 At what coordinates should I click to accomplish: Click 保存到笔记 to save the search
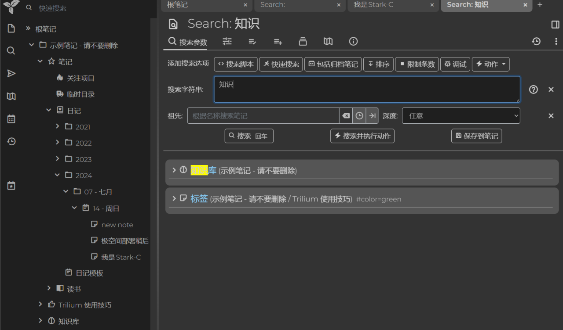coord(476,136)
